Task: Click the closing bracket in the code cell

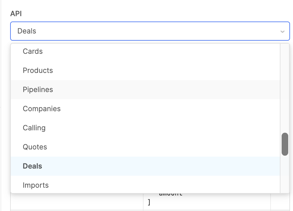Action: pos(149,203)
